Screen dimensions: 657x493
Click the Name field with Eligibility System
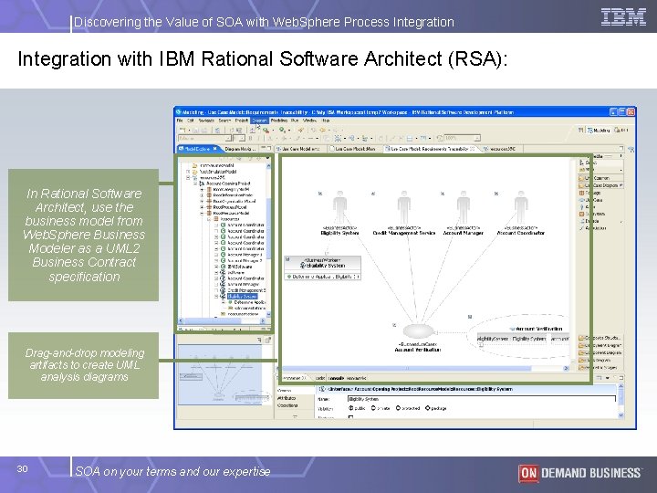tap(482, 399)
